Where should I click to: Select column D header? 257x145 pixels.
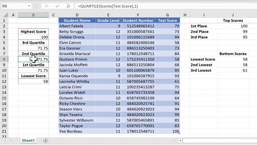click(x=77, y=15)
